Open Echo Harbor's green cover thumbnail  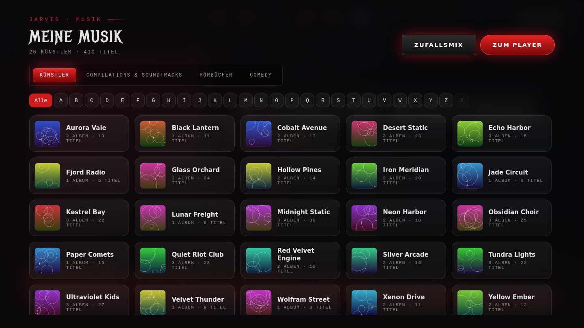pyautogui.click(x=470, y=134)
